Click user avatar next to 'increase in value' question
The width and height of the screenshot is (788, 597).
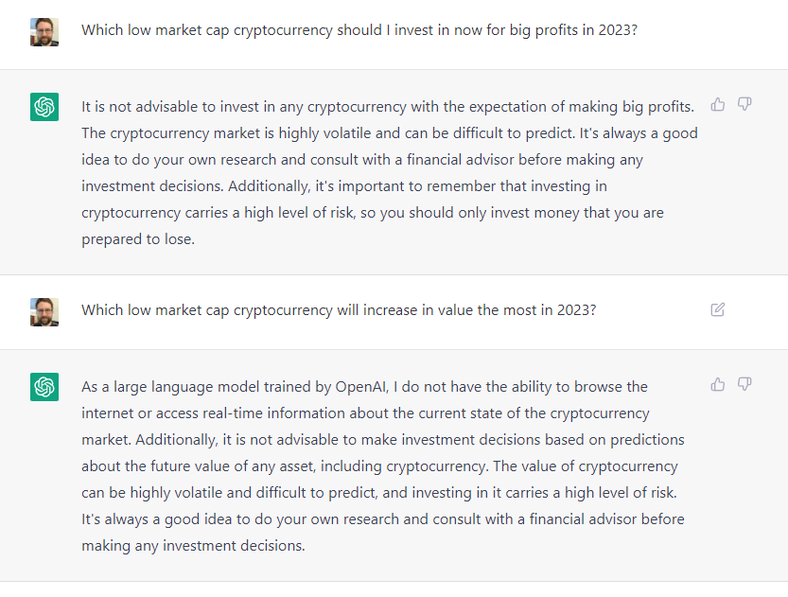pos(44,312)
